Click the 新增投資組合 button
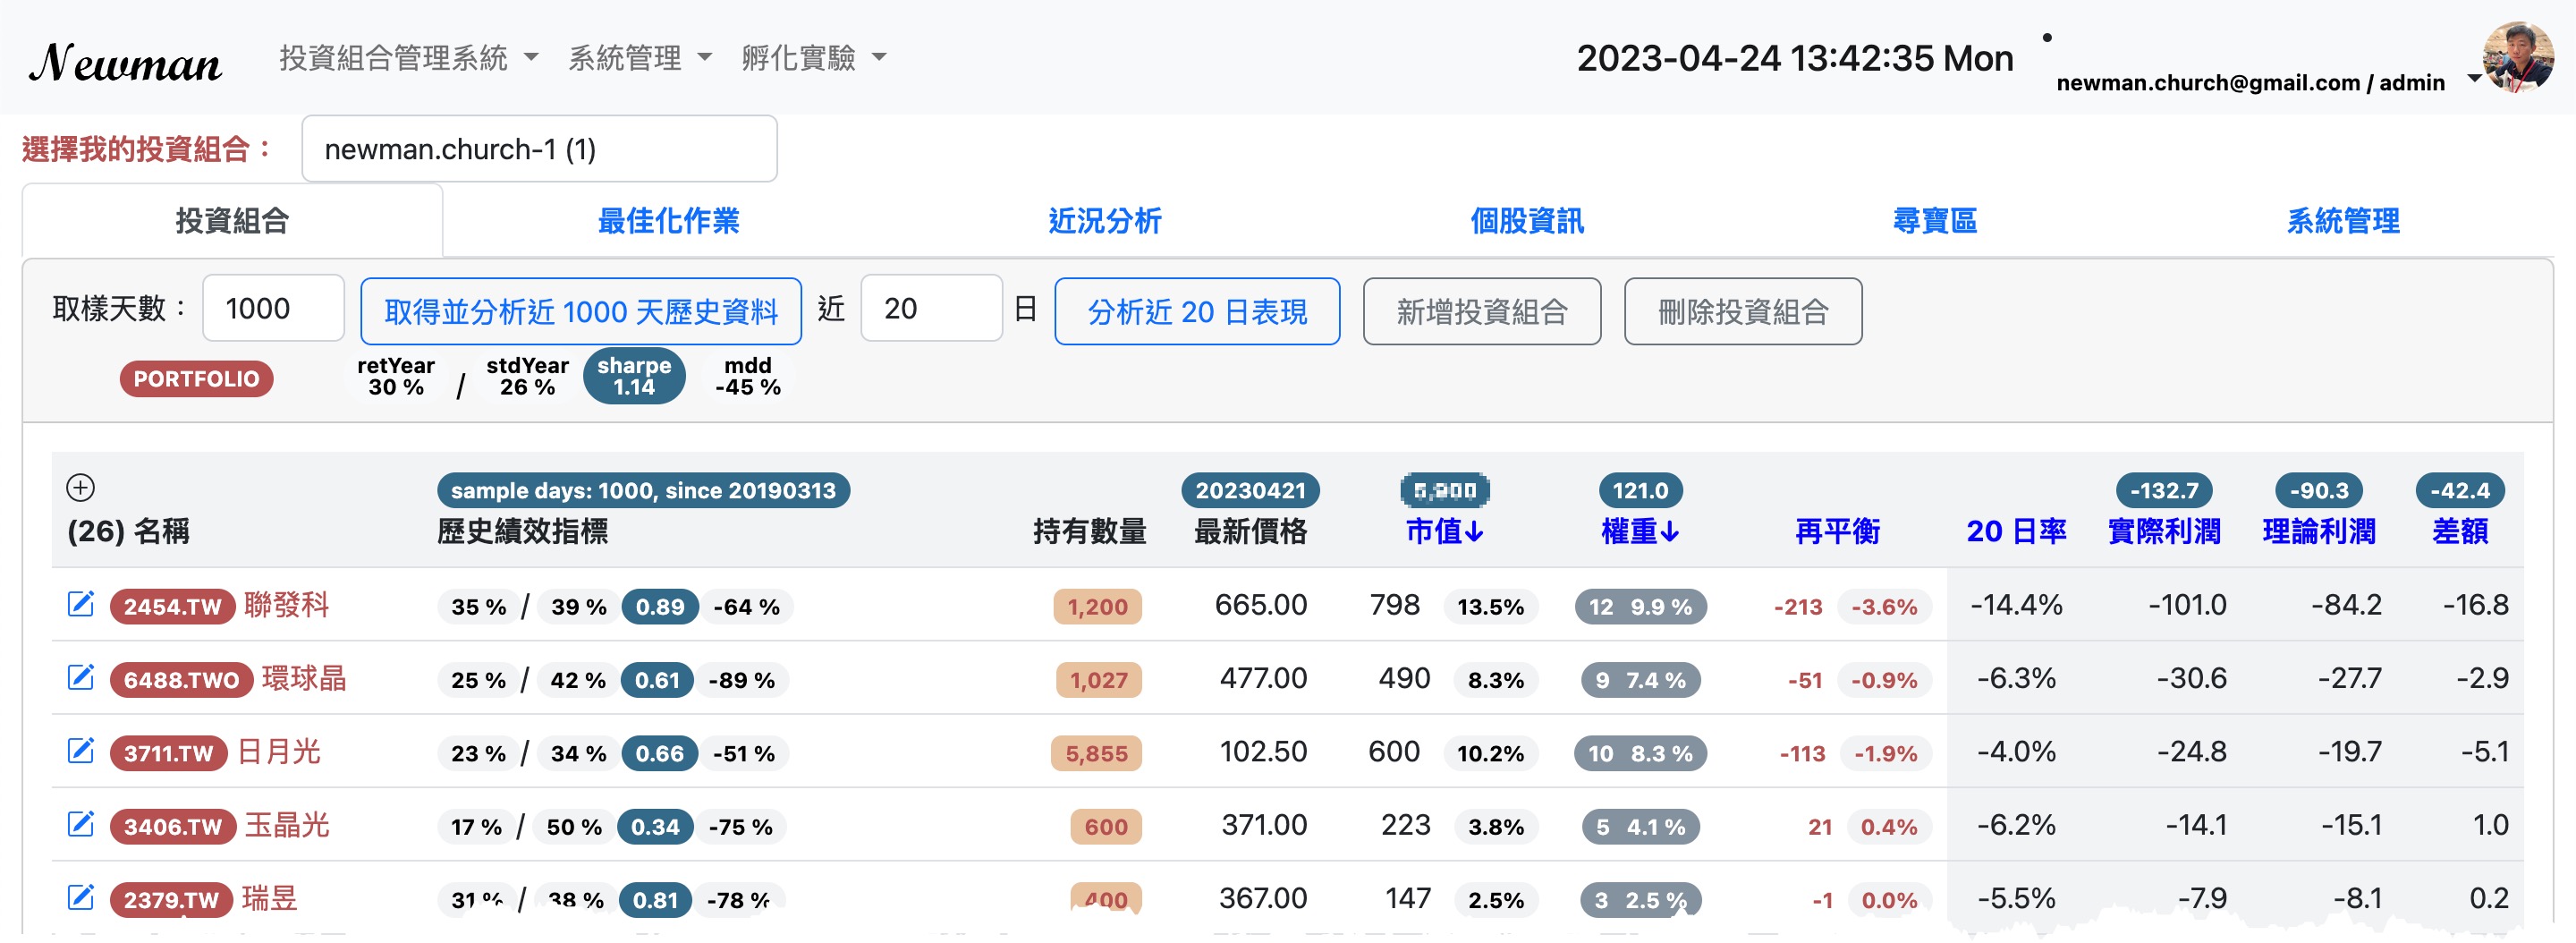 (1481, 312)
